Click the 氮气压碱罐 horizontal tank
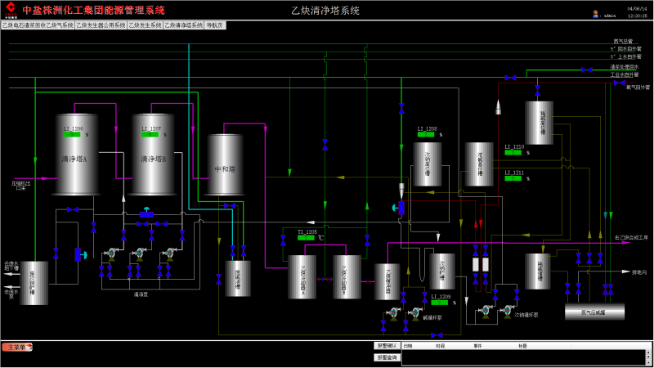Screen dimensions: 654x368 pyautogui.click(x=595, y=312)
